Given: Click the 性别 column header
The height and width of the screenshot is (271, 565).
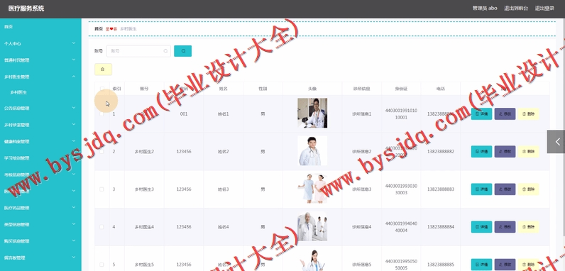Looking at the screenshot, I should click(x=263, y=89).
